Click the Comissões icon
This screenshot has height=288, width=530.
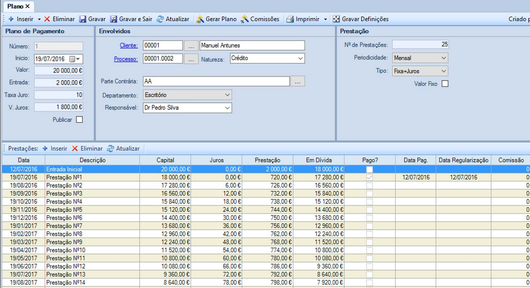point(245,19)
